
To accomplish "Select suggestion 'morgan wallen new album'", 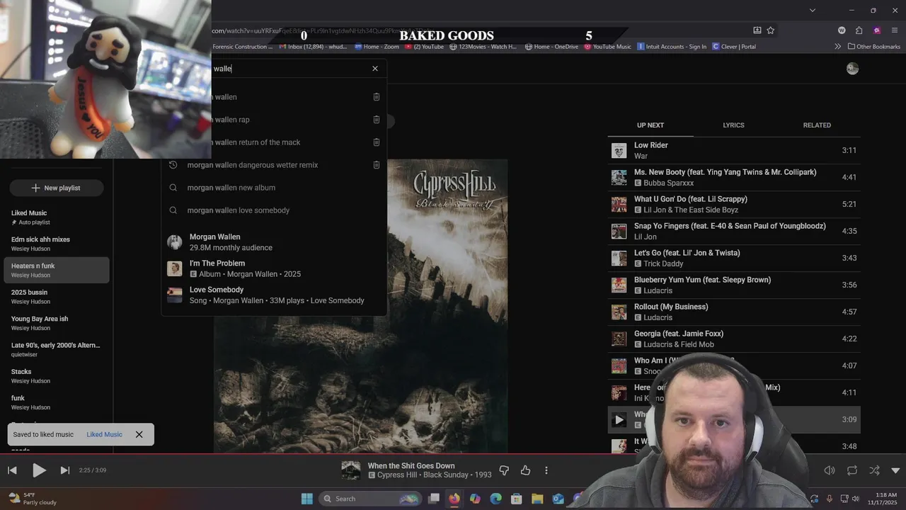I will (x=275, y=188).
